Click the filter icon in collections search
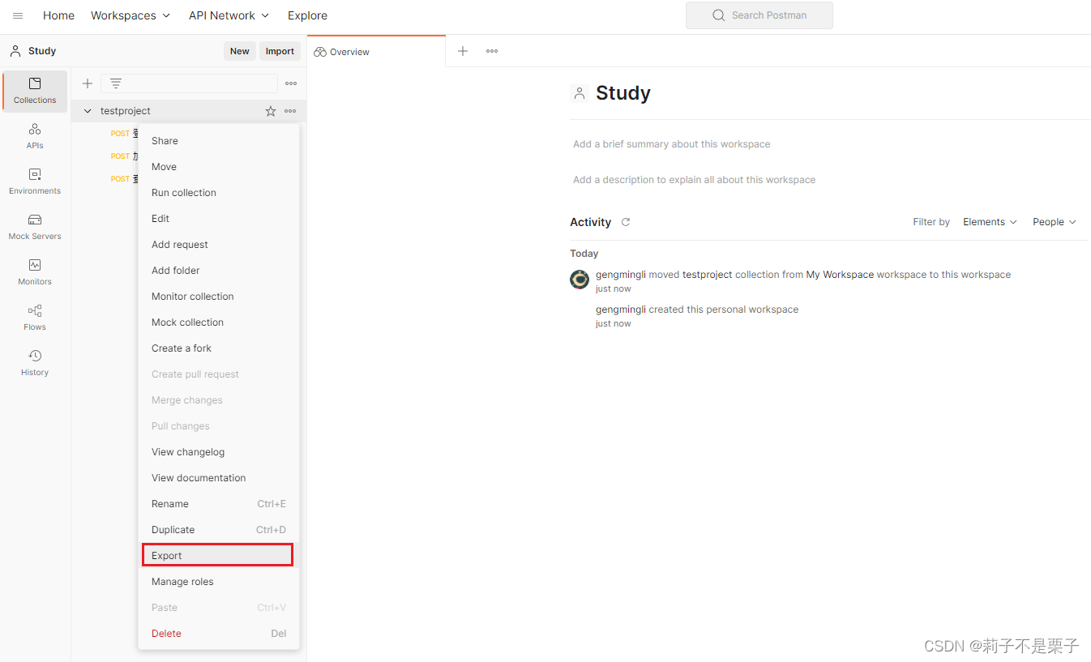 116,83
